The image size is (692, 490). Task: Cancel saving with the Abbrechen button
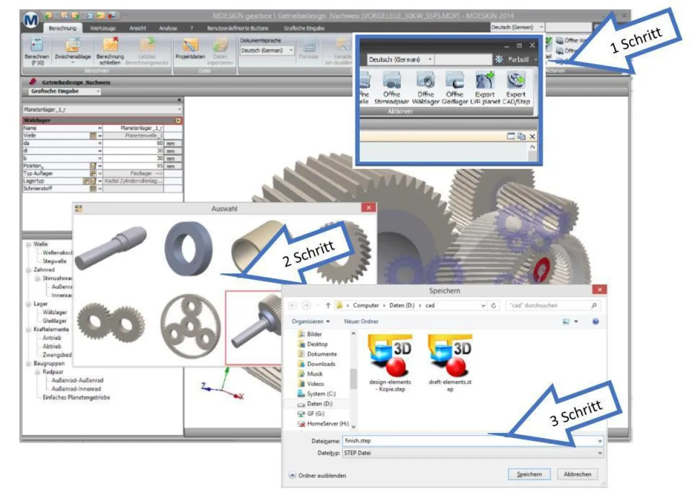coord(577,474)
